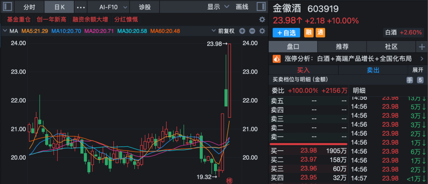Zoom in chart with plus circle icon
428x184 pixels.
pyautogui.click(x=242, y=31)
